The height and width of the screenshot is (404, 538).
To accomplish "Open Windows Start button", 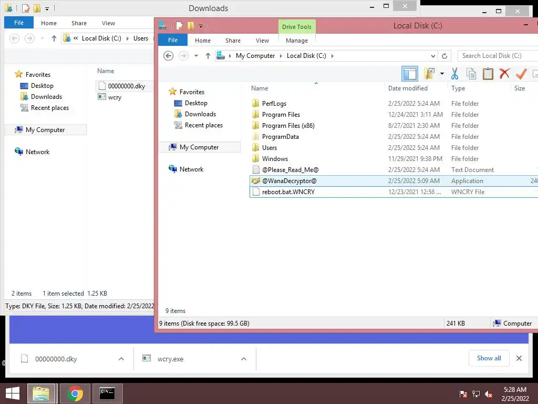I will [13, 393].
